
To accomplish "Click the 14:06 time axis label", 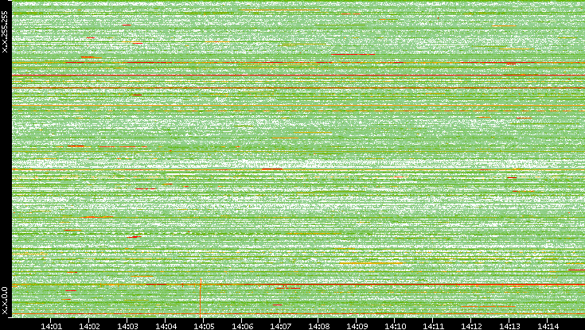I will click(x=243, y=326).
